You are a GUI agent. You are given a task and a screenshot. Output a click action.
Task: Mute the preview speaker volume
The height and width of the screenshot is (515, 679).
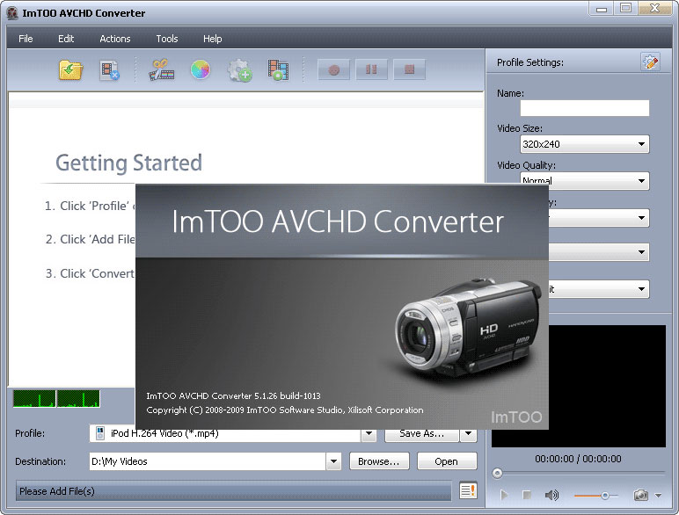(x=552, y=496)
